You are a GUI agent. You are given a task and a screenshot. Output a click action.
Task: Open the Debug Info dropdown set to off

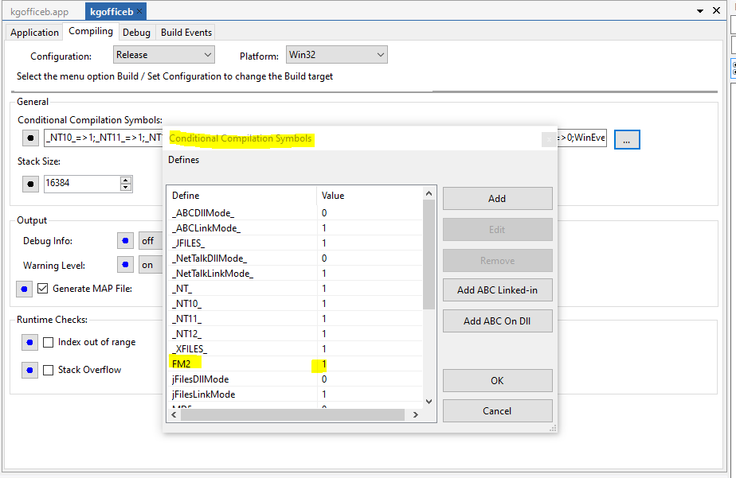coord(150,241)
